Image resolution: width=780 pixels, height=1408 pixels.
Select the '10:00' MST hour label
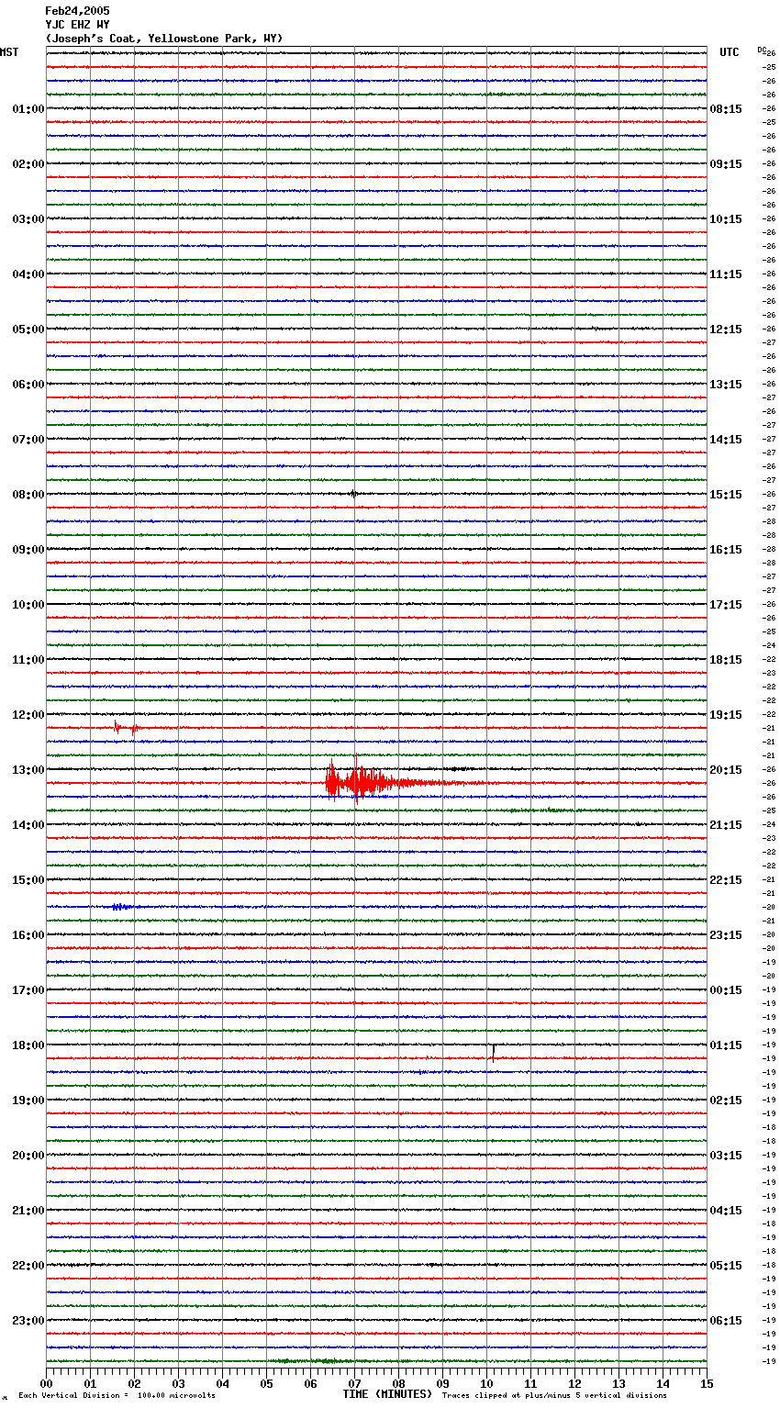coord(28,605)
